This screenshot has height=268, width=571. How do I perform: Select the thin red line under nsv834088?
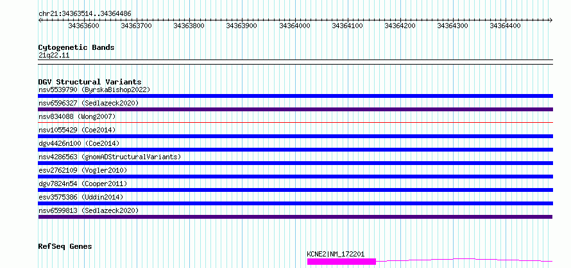point(295,122)
